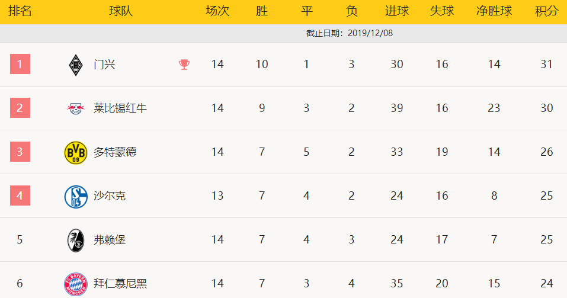
Task: Open team page for 弗赖堡
Action: click(x=110, y=239)
